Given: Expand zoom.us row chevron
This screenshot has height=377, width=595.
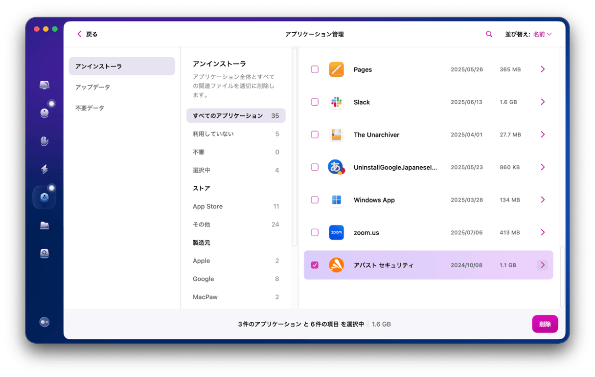Looking at the screenshot, I should pos(543,232).
